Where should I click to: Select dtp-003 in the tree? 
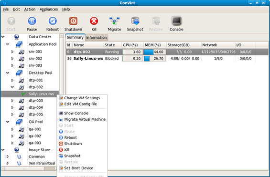point(36,101)
